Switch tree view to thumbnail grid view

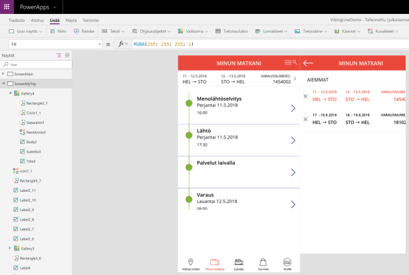pos(67,55)
